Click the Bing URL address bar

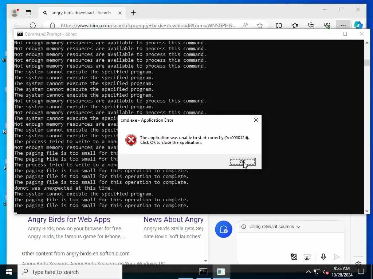coord(149,25)
